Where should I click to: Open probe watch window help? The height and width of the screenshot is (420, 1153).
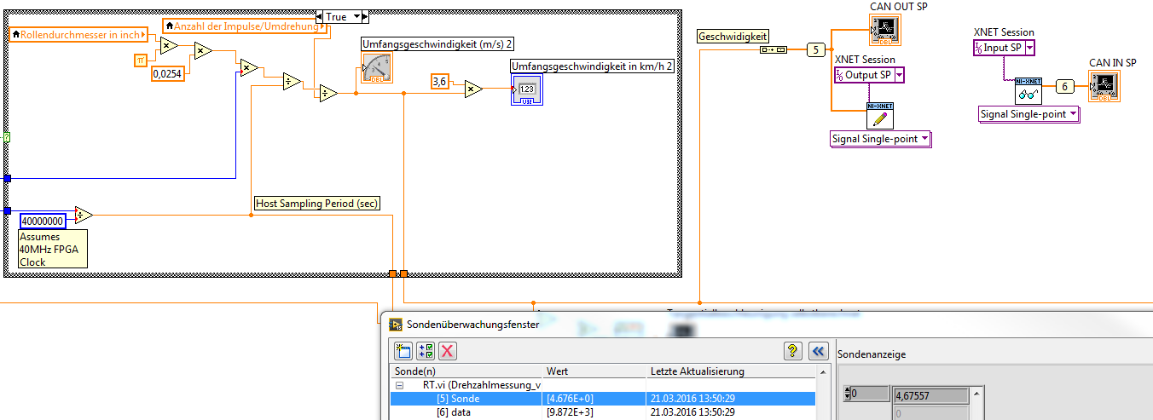point(793,350)
